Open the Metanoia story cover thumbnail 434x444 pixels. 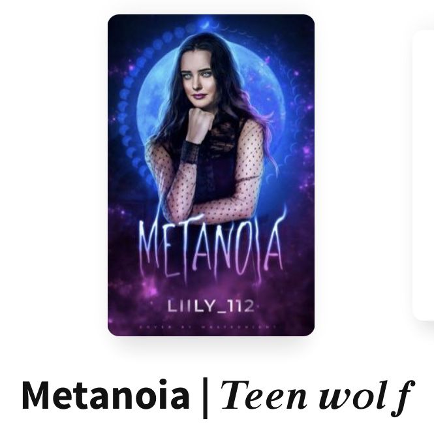(x=211, y=175)
